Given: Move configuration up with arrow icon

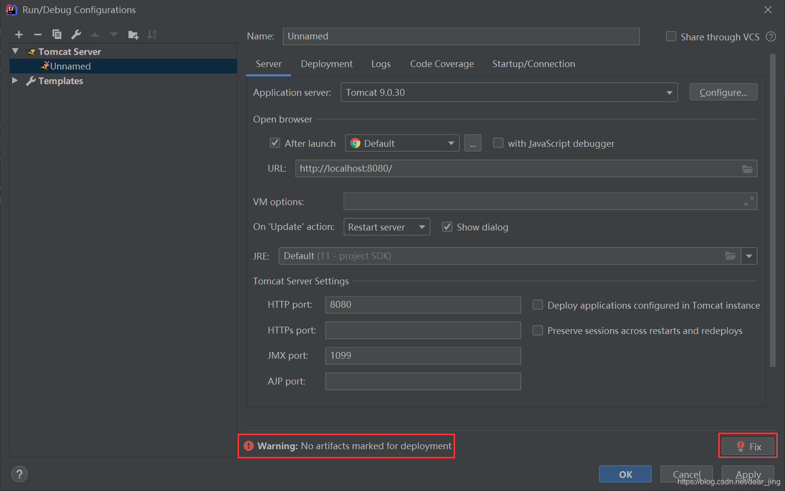Looking at the screenshot, I should point(95,35).
